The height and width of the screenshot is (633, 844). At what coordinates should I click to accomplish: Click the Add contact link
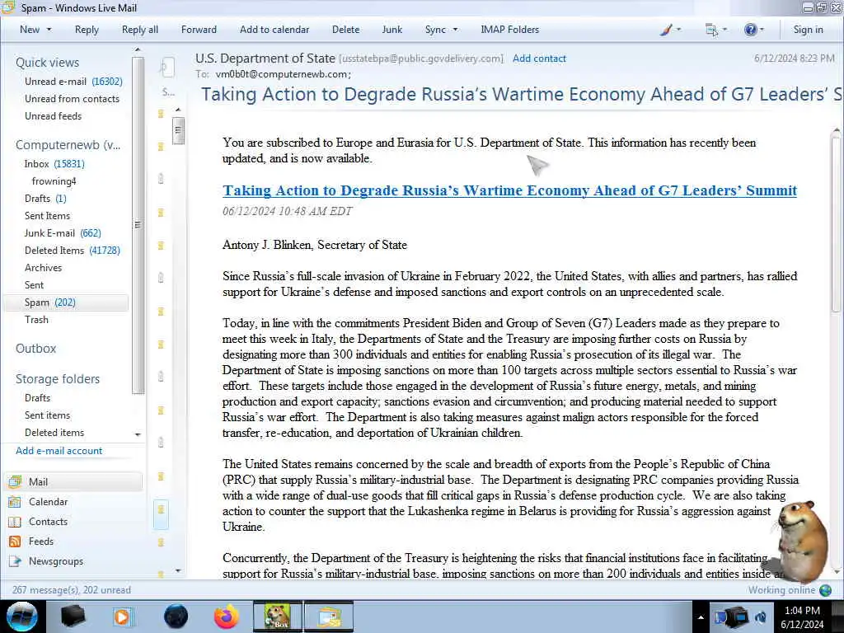click(539, 59)
